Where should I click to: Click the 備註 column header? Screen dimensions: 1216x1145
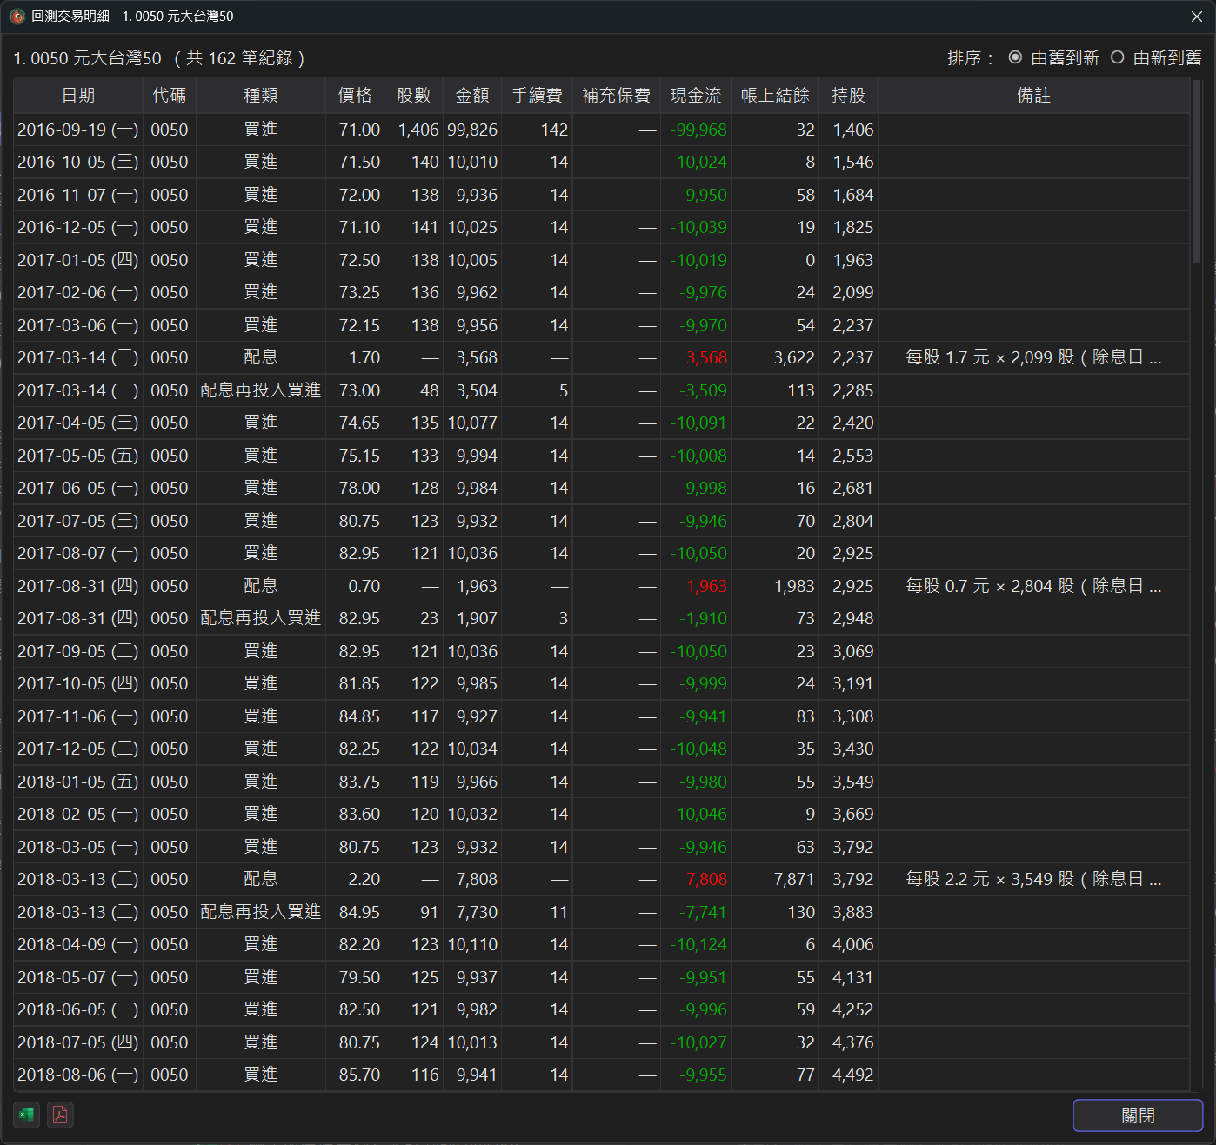click(x=1033, y=96)
